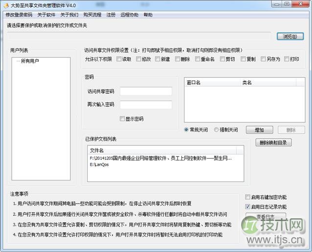Image resolution: width=312 pixels, height=252 pixels.
Task: Click the 类名 column header
Action: (x=268, y=82)
